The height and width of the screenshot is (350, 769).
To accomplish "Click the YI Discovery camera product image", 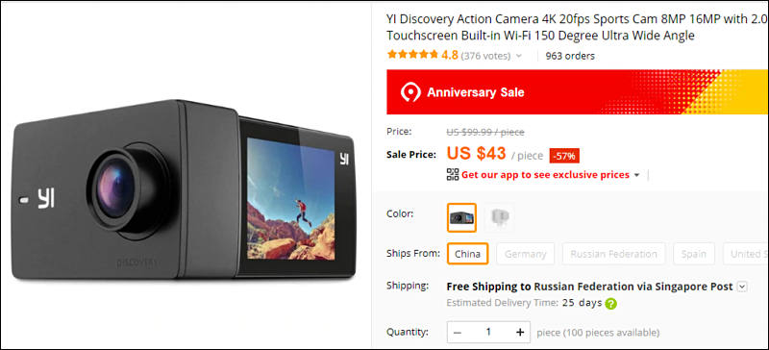I will click(x=184, y=190).
